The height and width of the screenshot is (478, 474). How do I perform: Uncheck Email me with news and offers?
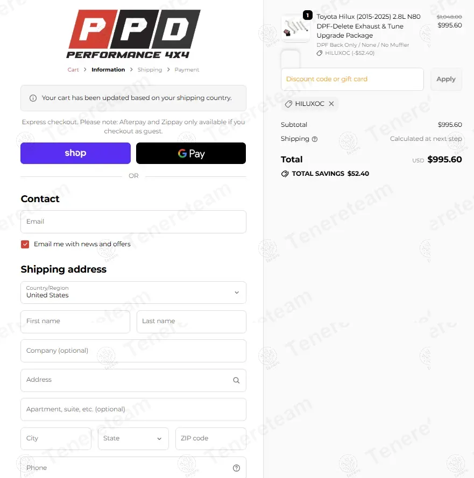pyautogui.click(x=25, y=244)
